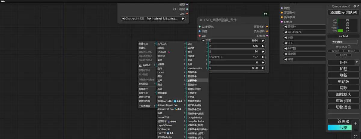Increase the 14 frames value with right arrow
This screenshot has height=139, width=361.
[x=263, y=52]
